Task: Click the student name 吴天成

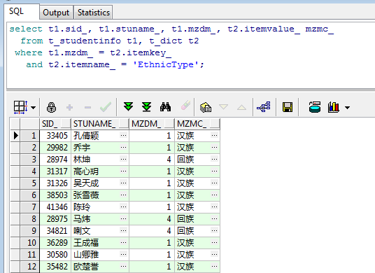Action: (x=86, y=183)
